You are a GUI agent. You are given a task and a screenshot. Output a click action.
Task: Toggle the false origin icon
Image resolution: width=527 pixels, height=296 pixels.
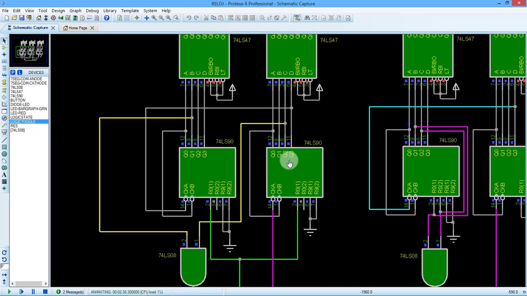pos(136,18)
